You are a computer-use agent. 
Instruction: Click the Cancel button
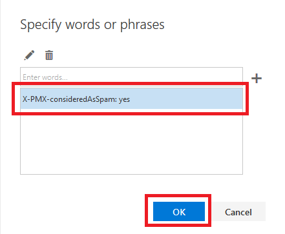tap(238, 211)
